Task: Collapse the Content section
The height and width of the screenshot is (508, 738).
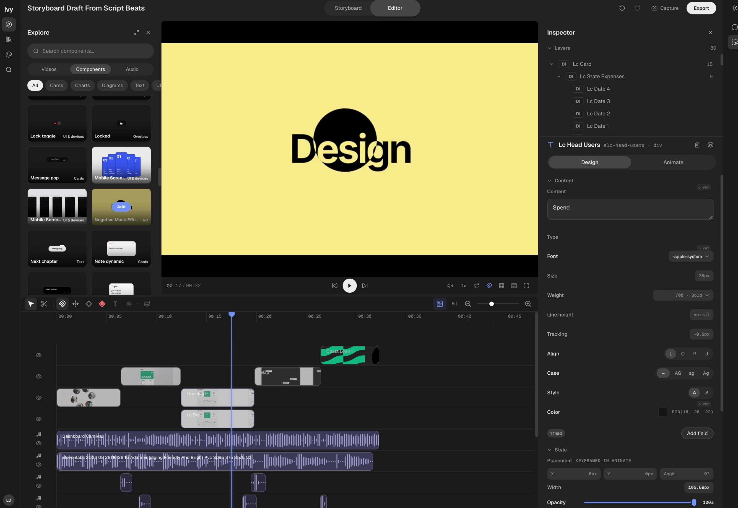Action: (549, 180)
